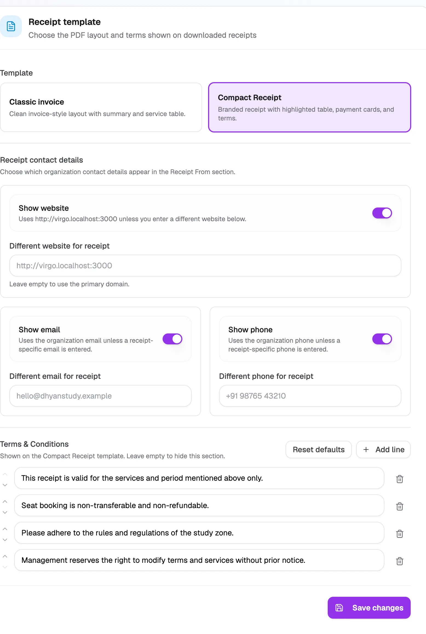
Task: Choose the Compact Receipt template card
Action: click(310, 107)
